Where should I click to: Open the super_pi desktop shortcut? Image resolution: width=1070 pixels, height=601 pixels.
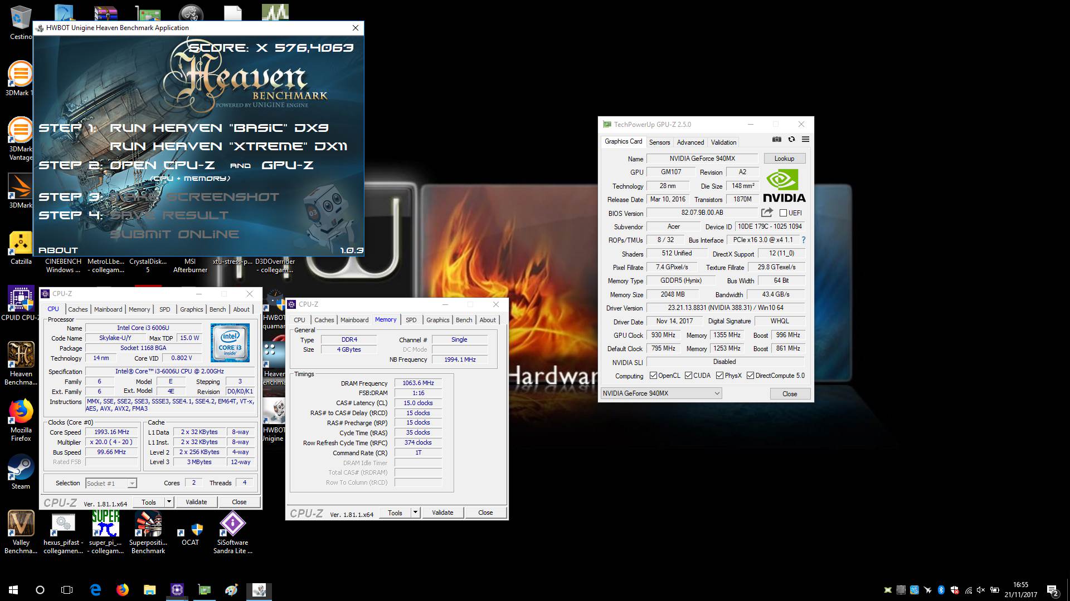point(105,533)
